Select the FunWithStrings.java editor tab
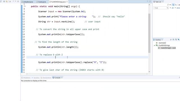180x101 pixels. click(x=58, y=2)
